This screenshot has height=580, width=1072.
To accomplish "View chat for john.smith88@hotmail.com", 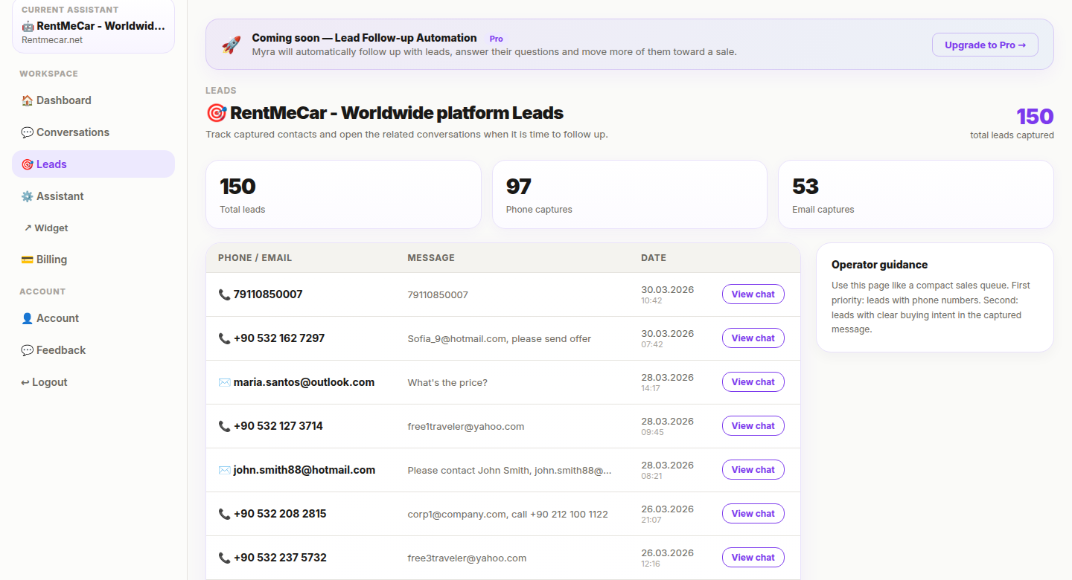I will (x=753, y=470).
